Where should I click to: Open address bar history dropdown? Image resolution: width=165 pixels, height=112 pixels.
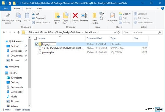[115, 32]
